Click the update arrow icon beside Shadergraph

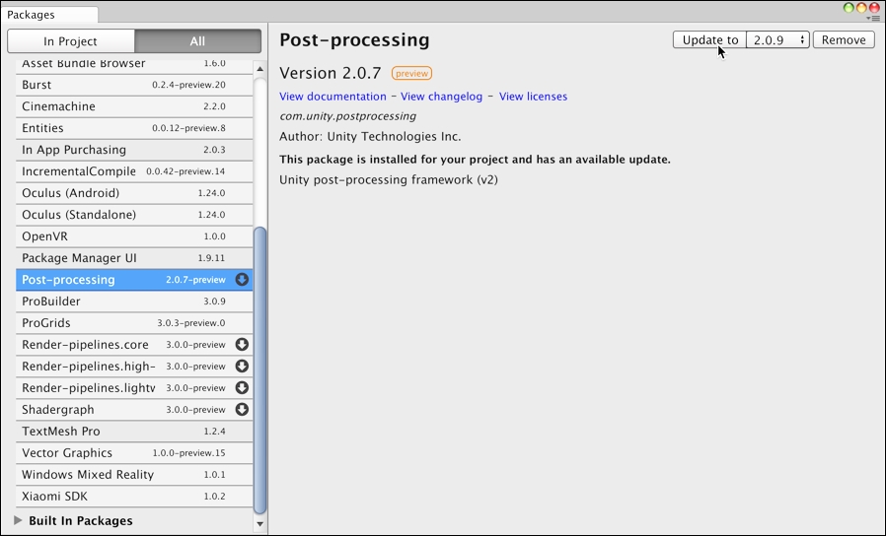click(x=242, y=409)
